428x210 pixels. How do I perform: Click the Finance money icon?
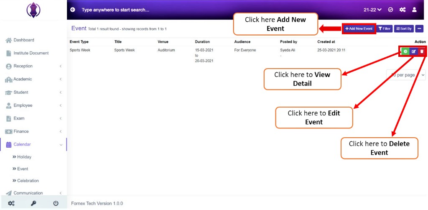(x=9, y=132)
